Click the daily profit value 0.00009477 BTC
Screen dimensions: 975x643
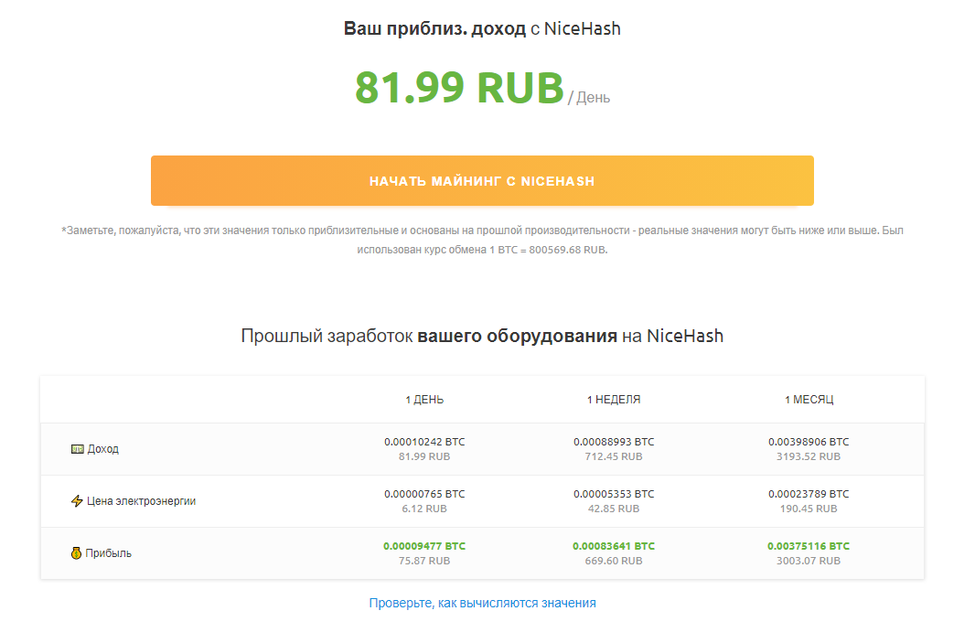point(427,545)
